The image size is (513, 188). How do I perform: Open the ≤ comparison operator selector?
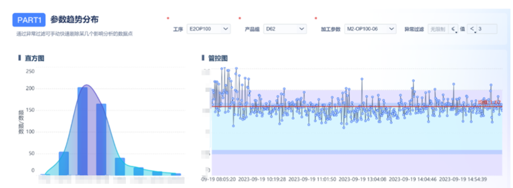453,29
